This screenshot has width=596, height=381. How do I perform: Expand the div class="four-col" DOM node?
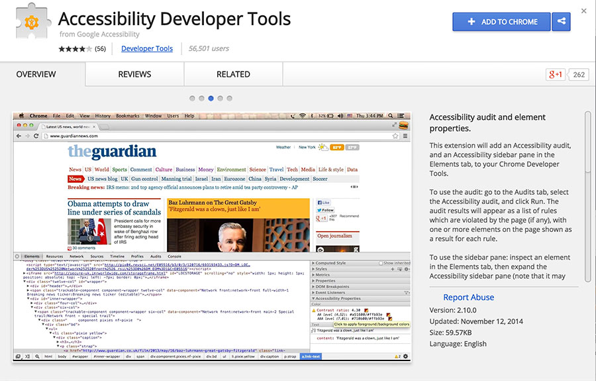tap(32, 303)
